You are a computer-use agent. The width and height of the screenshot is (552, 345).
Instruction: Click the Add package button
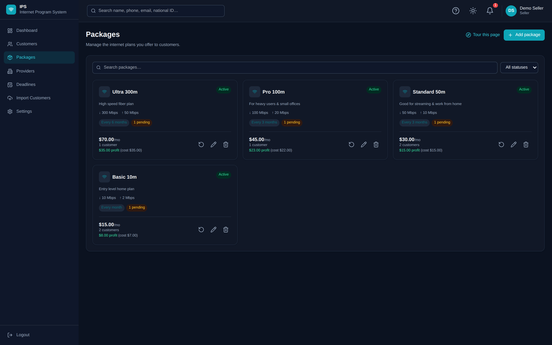click(524, 35)
